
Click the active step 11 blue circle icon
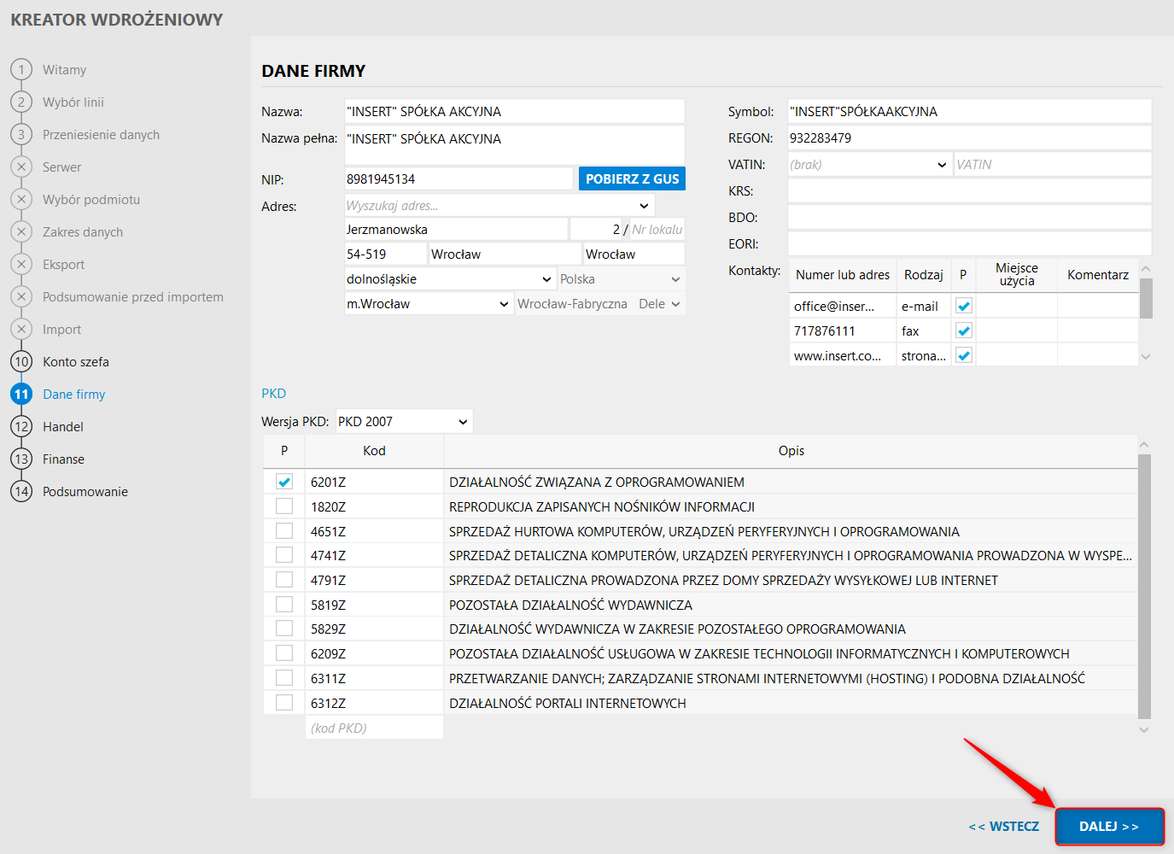coord(21,394)
